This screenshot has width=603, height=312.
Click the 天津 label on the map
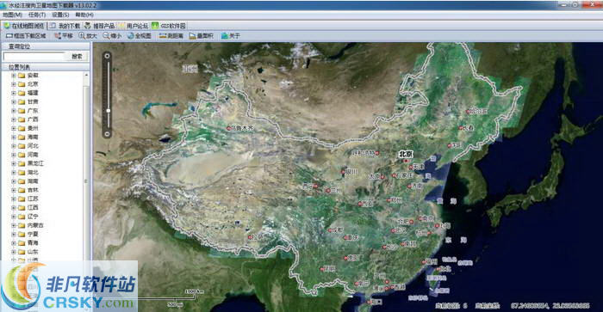(418, 167)
